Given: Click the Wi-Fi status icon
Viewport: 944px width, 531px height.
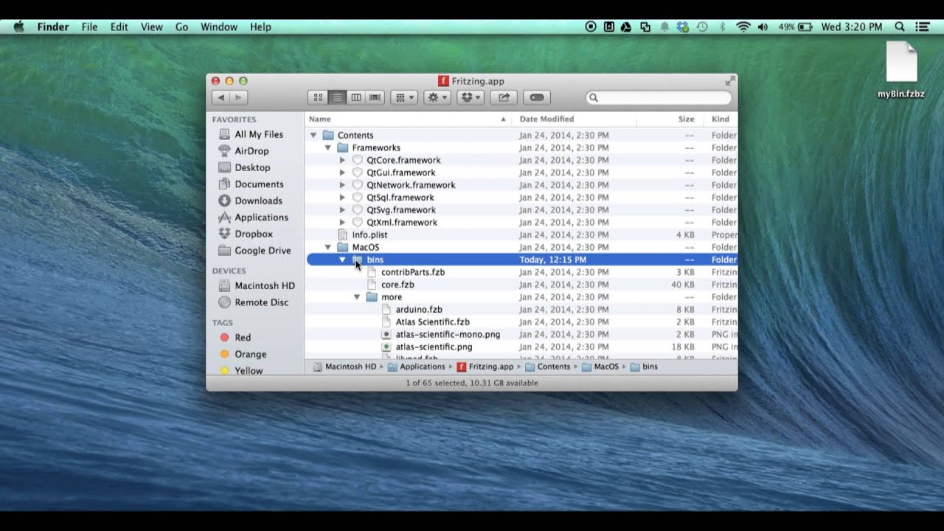Looking at the screenshot, I should point(743,27).
